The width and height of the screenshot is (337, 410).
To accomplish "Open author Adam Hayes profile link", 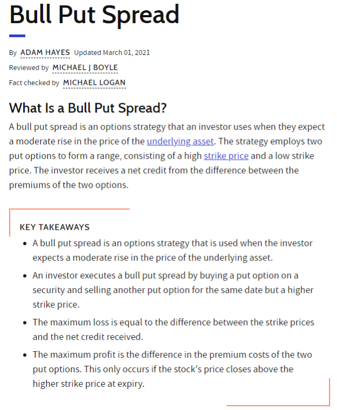I will (45, 52).
